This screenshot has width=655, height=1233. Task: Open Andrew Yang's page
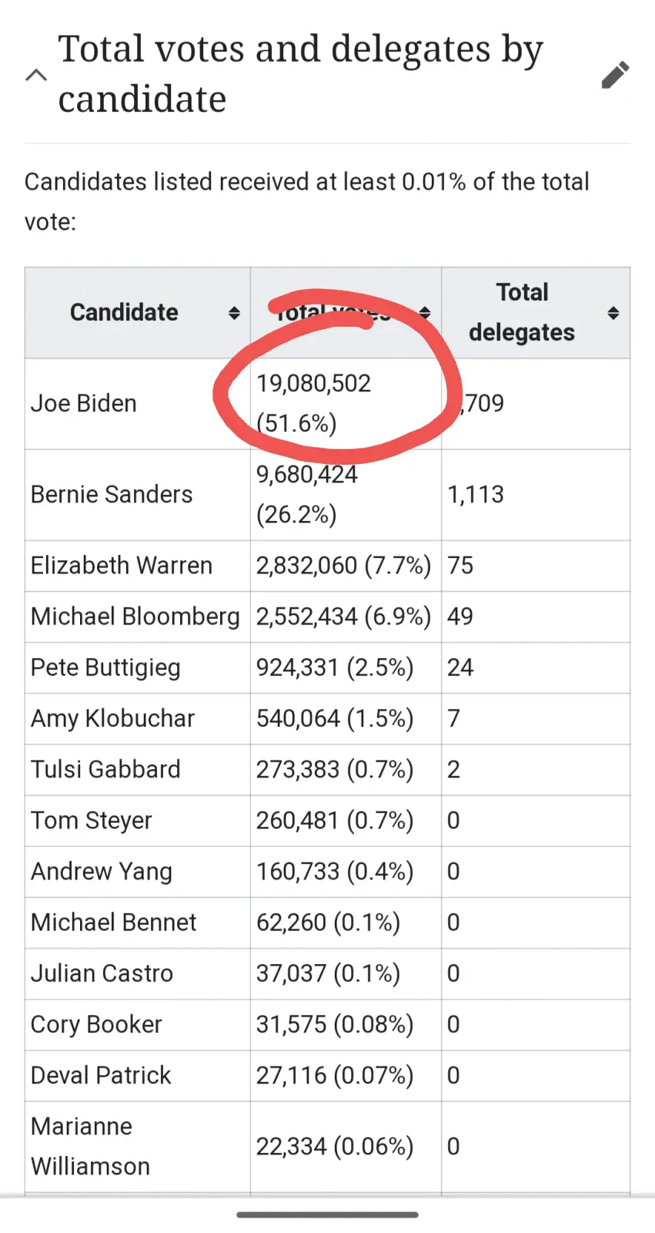click(102, 871)
